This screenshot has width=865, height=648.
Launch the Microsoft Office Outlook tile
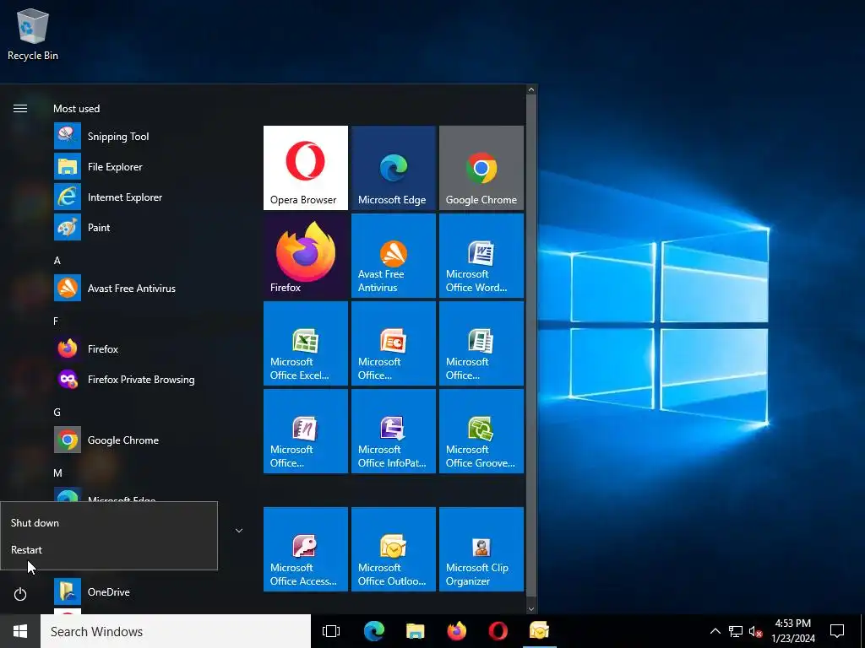394,549
